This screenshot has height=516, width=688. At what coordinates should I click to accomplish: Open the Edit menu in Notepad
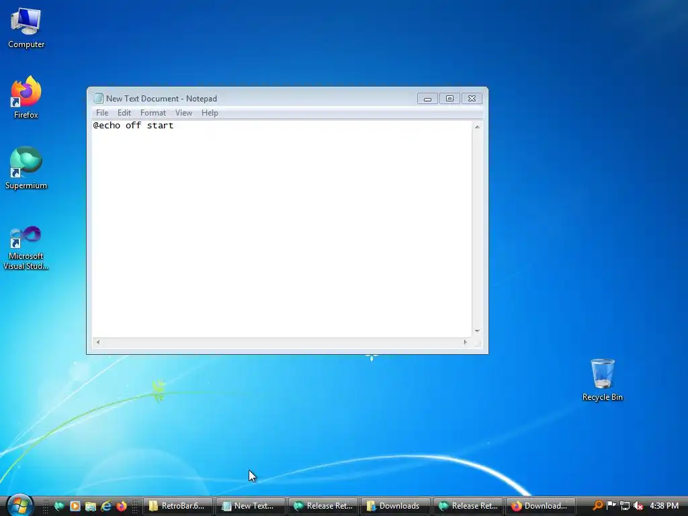124,113
